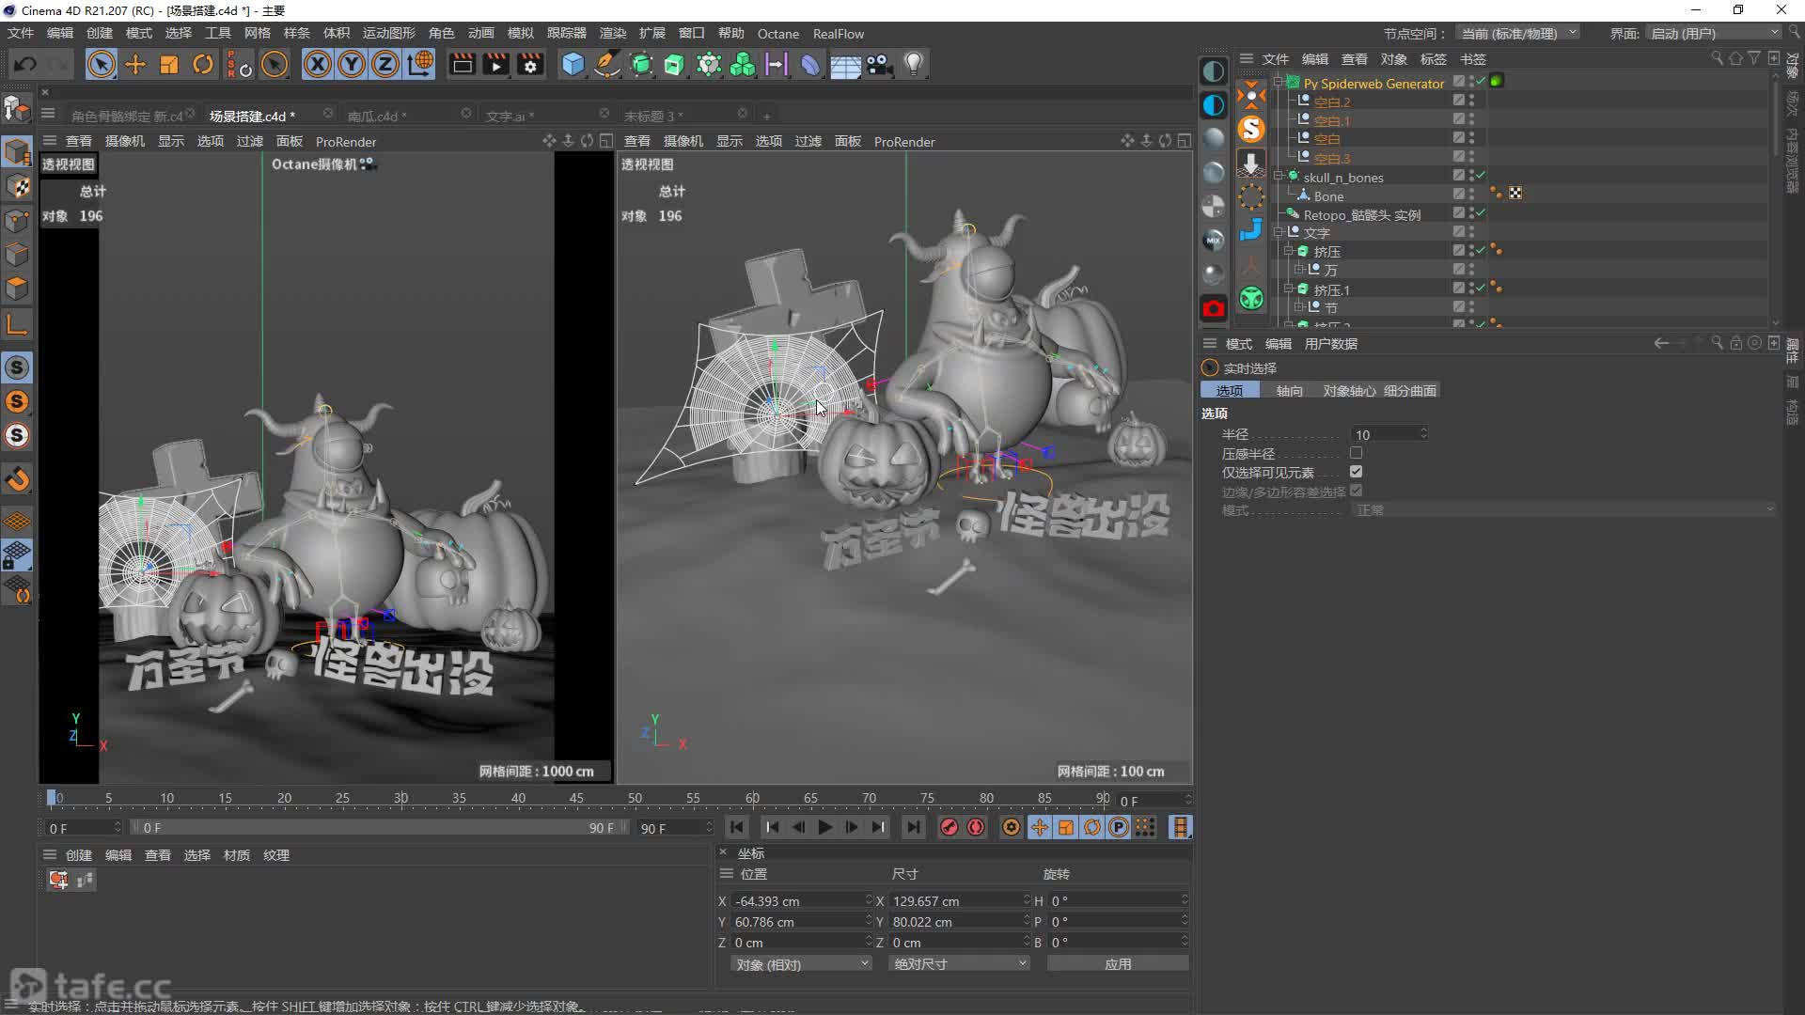Image resolution: width=1805 pixels, height=1015 pixels.
Task: Toggle the green check for skull_n_bones
Action: [x=1481, y=176]
